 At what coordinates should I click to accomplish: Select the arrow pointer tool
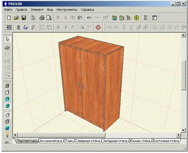pyautogui.click(x=7, y=39)
